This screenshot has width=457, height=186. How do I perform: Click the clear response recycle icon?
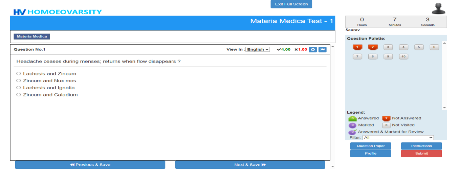click(312, 49)
